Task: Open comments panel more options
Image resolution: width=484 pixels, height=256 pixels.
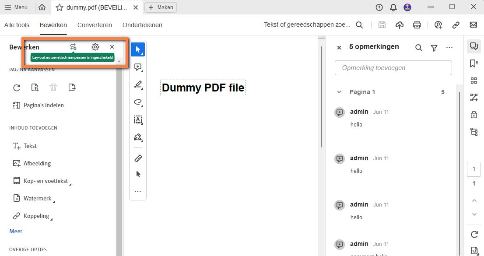Action: pos(449,48)
